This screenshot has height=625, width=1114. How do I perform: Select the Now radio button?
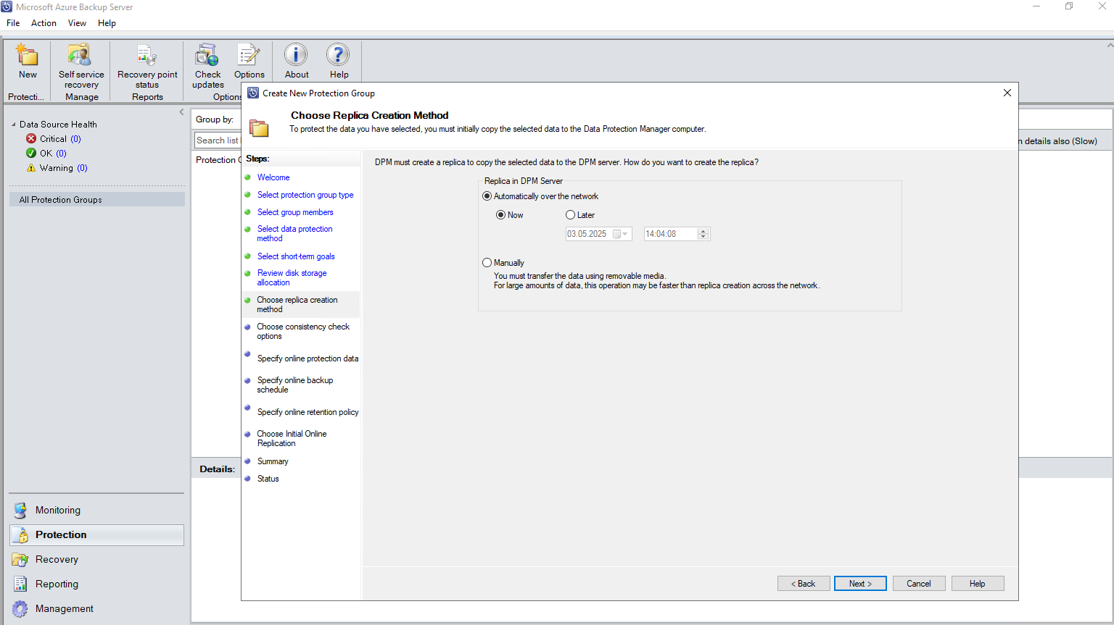click(500, 215)
